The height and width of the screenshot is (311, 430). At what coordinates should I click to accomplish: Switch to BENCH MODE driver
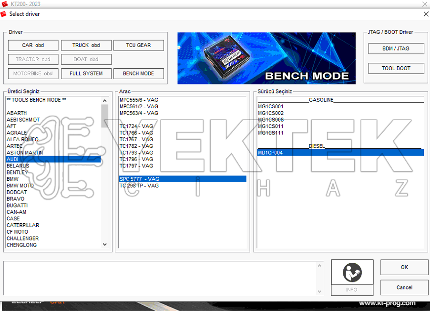139,73
